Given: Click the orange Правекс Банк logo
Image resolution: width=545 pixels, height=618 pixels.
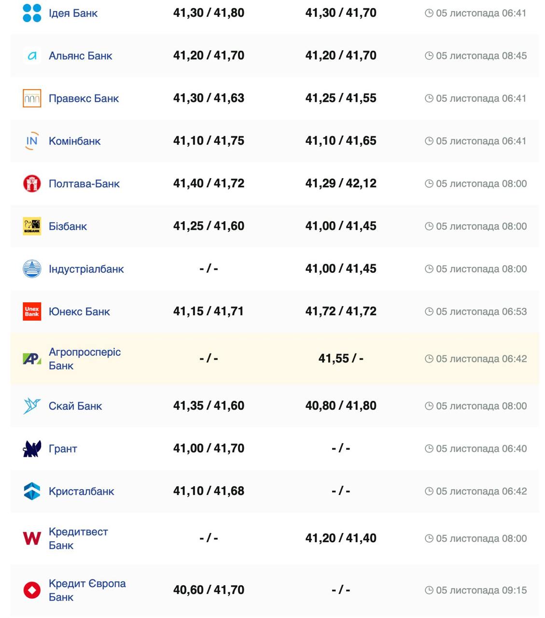Looking at the screenshot, I should tap(32, 98).
